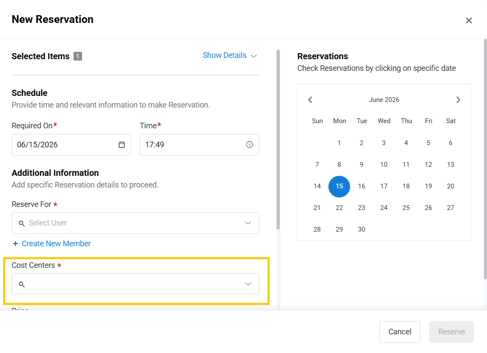Select June 24 in the calendar

(384, 208)
